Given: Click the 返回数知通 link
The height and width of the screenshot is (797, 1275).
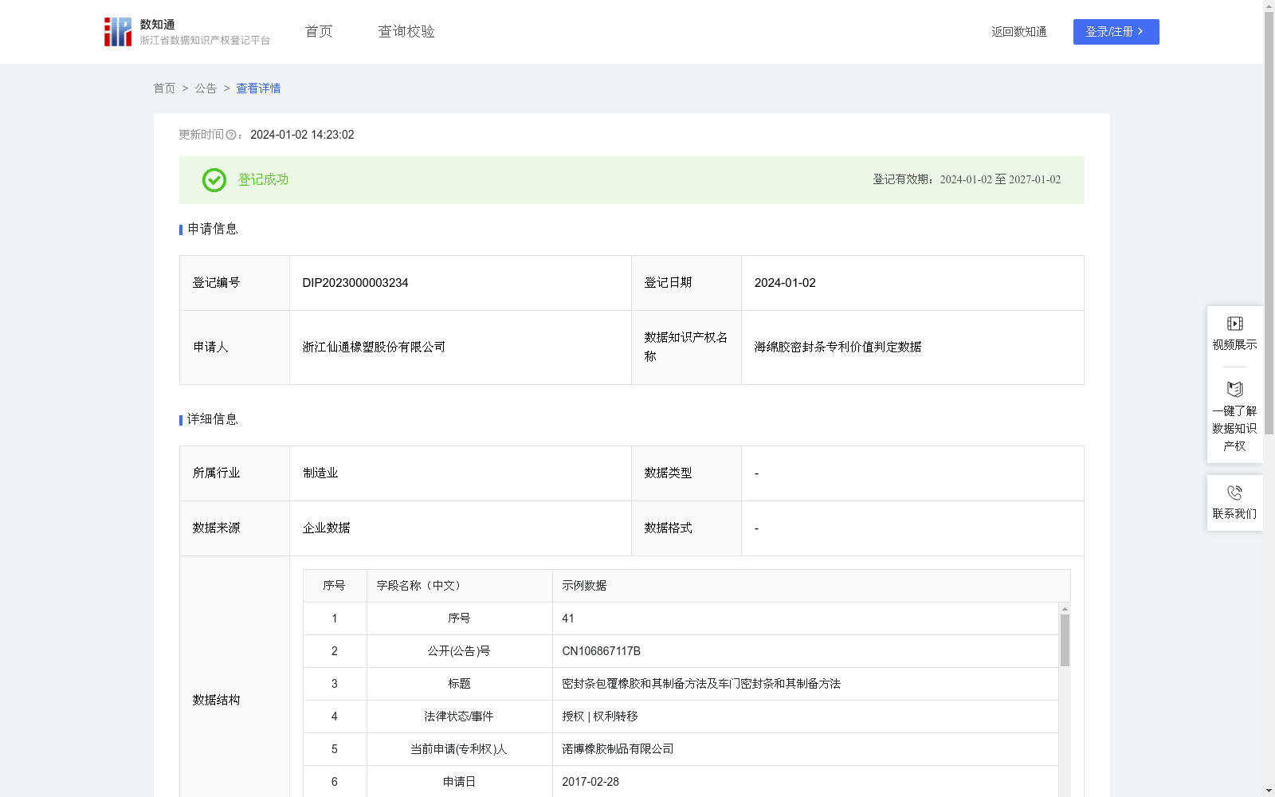Looking at the screenshot, I should (x=1019, y=32).
